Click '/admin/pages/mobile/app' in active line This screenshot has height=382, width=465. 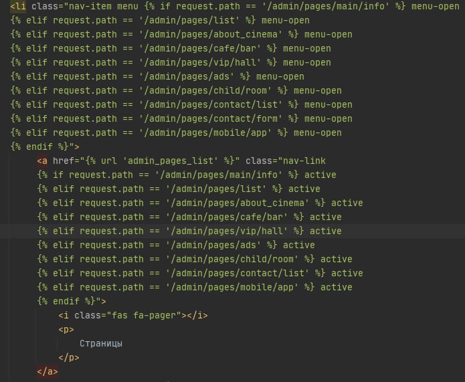pyautogui.click(x=232, y=287)
